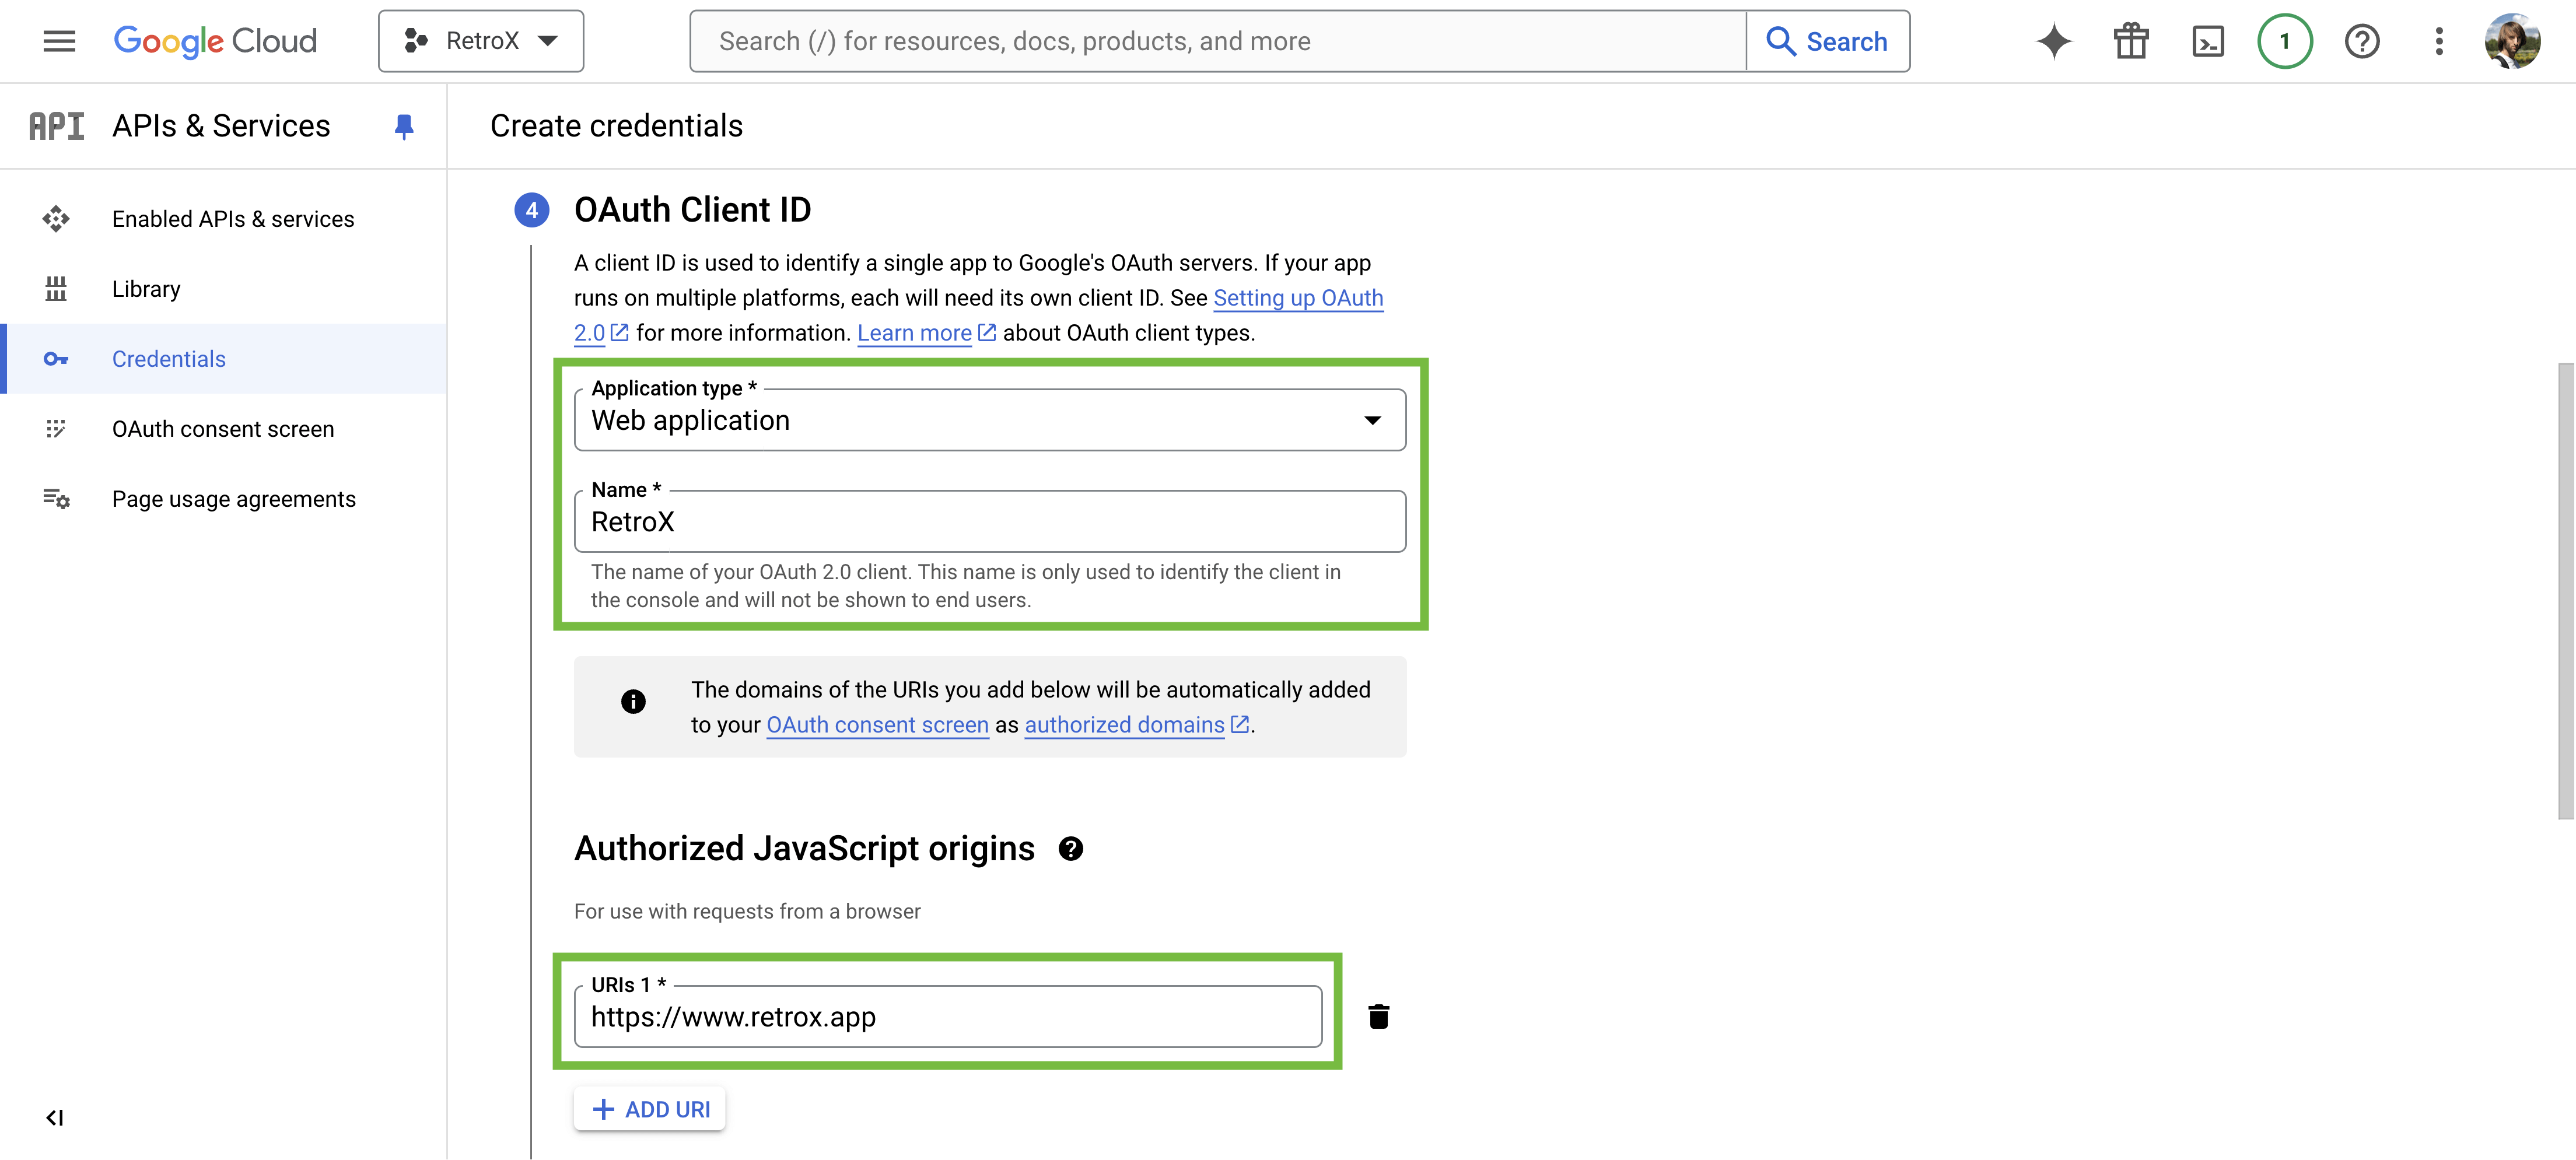The width and height of the screenshot is (2576, 1160).
Task: Open Page usage agreements
Action: pyautogui.click(x=223, y=499)
